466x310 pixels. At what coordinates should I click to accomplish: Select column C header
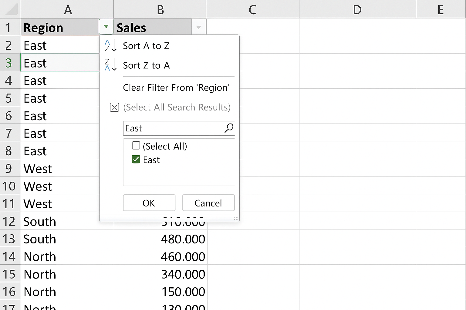(253, 9)
